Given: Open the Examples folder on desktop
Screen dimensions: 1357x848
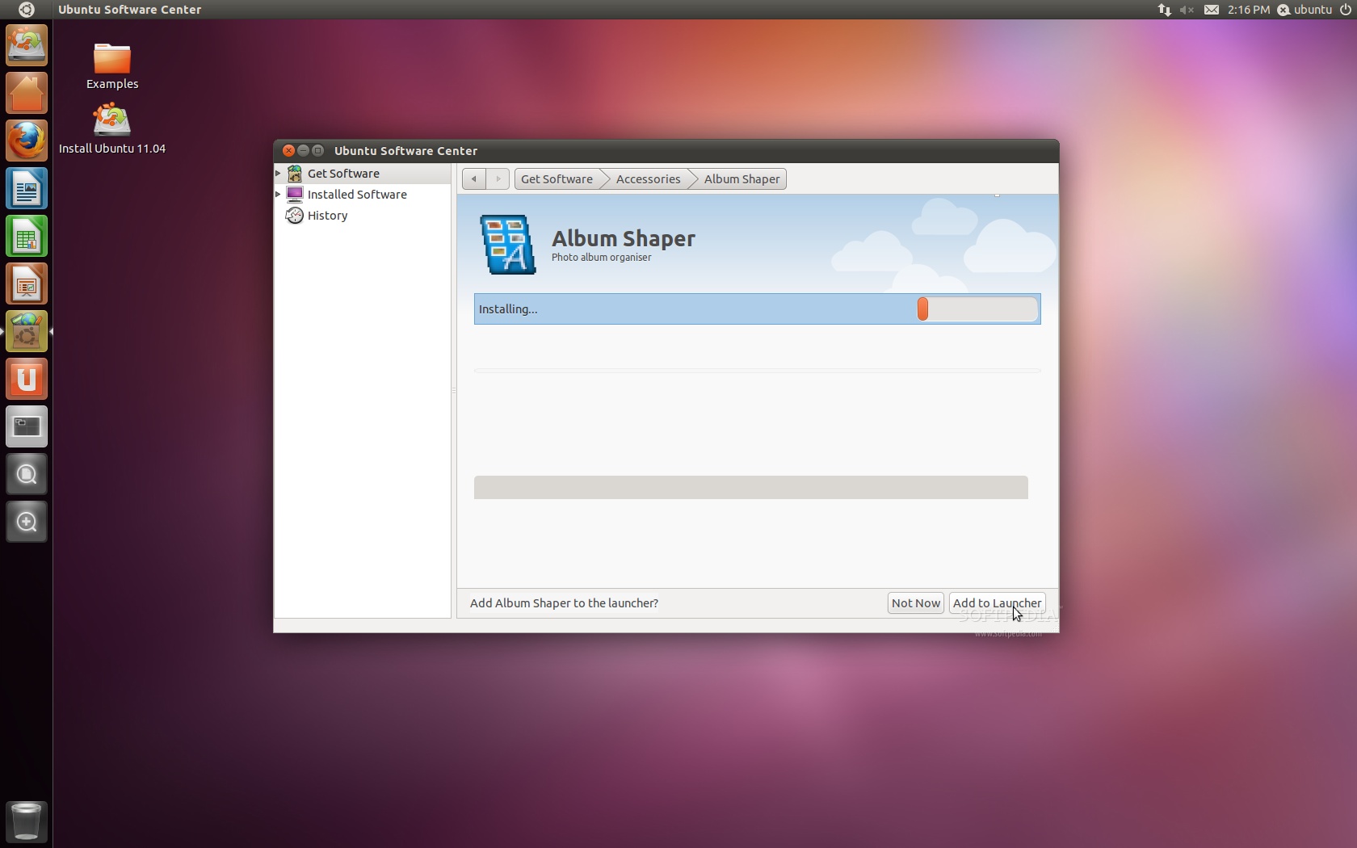Looking at the screenshot, I should (x=112, y=66).
